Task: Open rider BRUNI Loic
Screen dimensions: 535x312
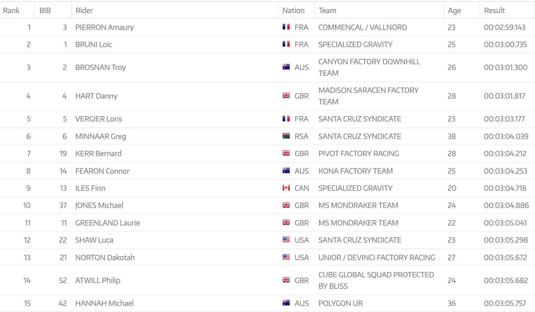Action: 94,44
